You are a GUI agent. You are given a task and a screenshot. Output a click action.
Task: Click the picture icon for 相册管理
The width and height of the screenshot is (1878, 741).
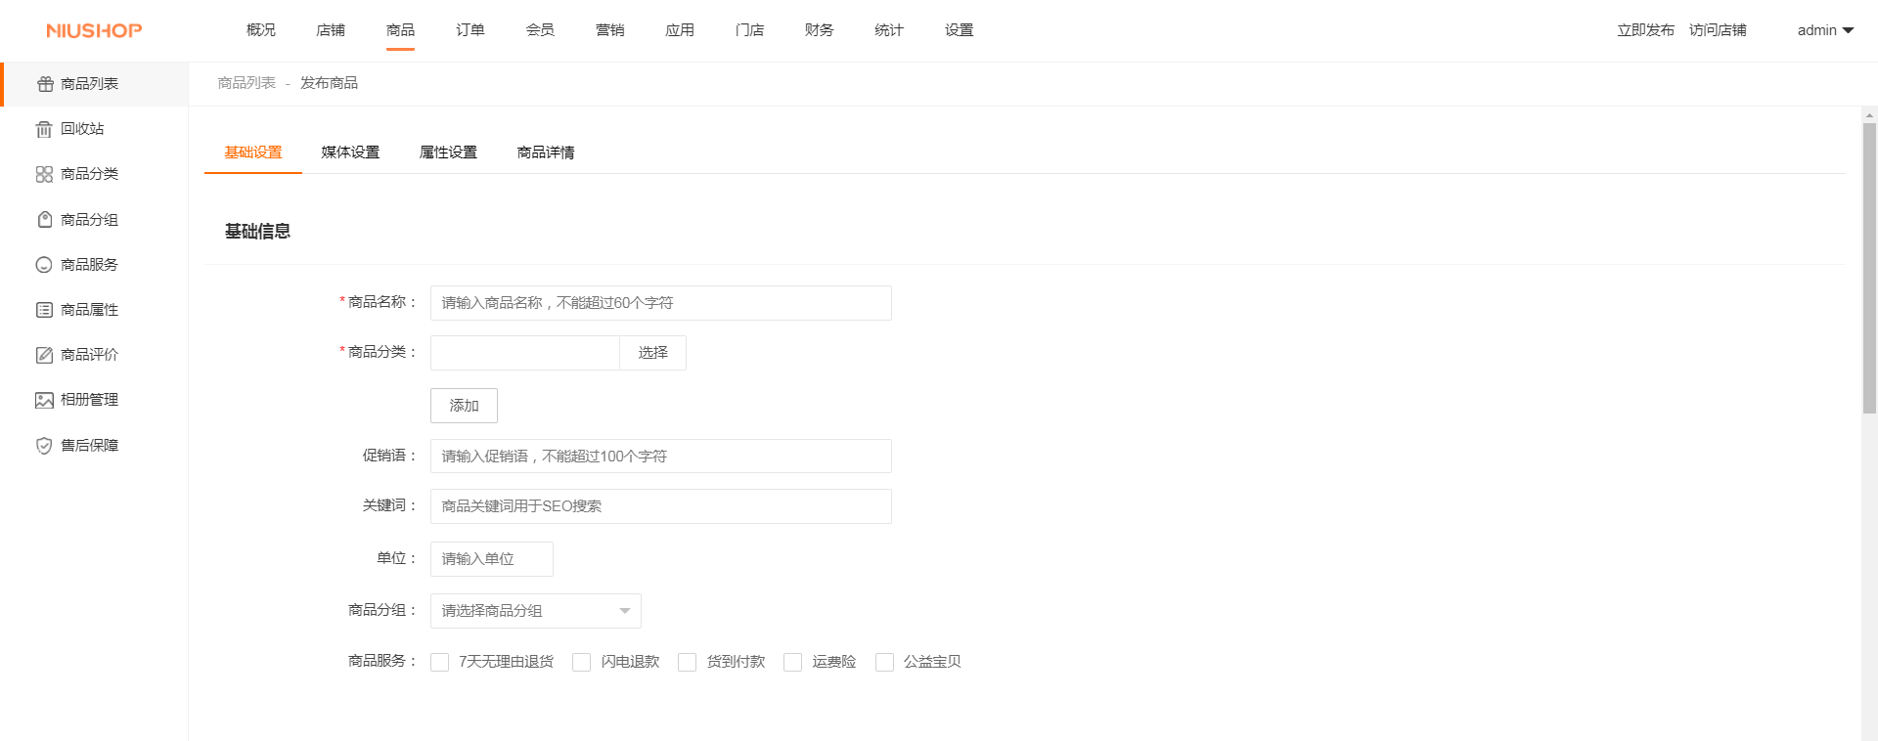coord(44,400)
